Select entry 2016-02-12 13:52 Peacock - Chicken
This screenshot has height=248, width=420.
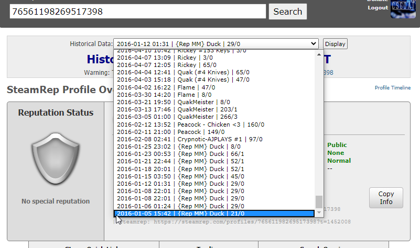tap(214, 125)
